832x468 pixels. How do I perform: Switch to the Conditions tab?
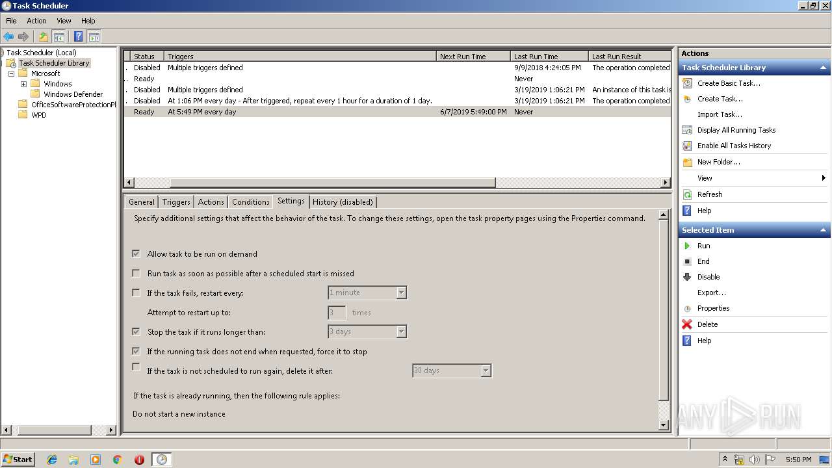[250, 202]
